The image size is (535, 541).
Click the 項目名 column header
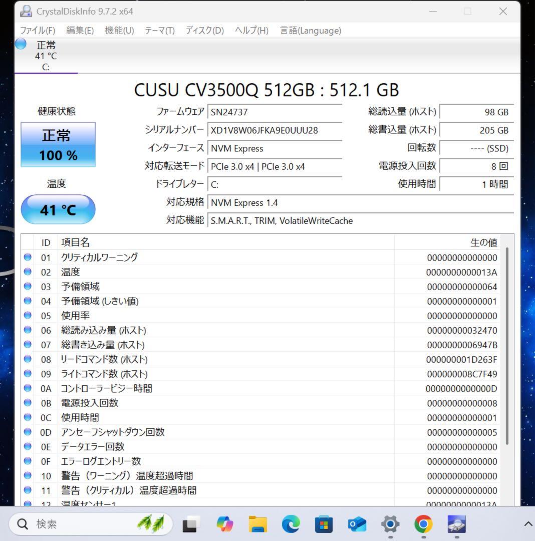pos(226,242)
